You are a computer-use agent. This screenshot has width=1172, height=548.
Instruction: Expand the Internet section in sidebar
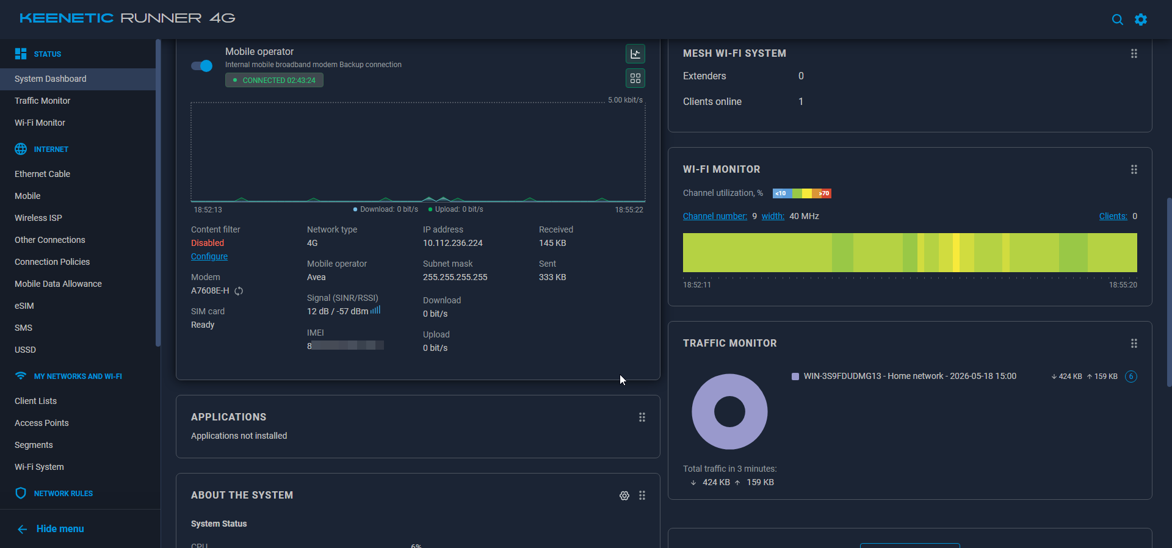[51, 150]
